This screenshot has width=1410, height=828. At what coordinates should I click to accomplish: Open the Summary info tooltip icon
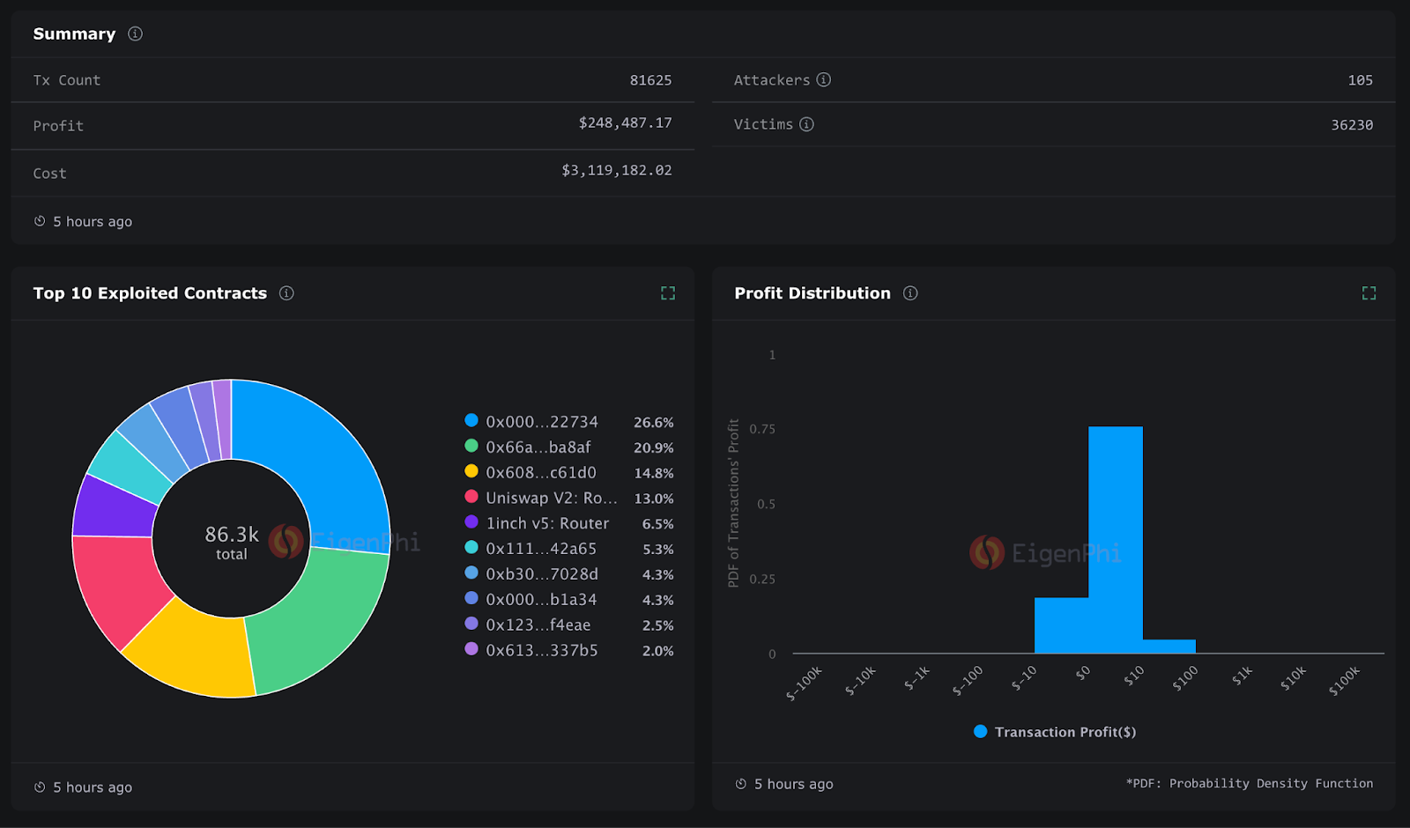click(x=134, y=33)
